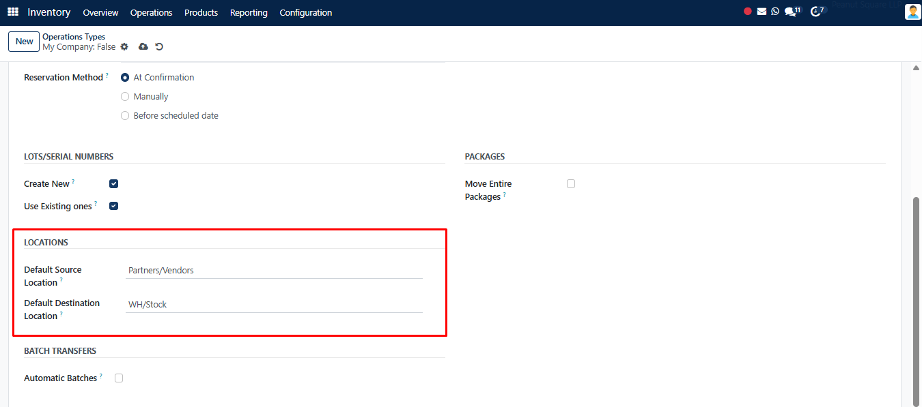Click the discard changes undo icon
The height and width of the screenshot is (407, 922).
(x=159, y=47)
